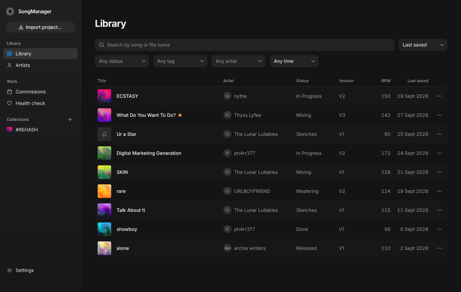Open the Any time filter dropdown
Screen dimensions: 461x292
click(x=294, y=61)
